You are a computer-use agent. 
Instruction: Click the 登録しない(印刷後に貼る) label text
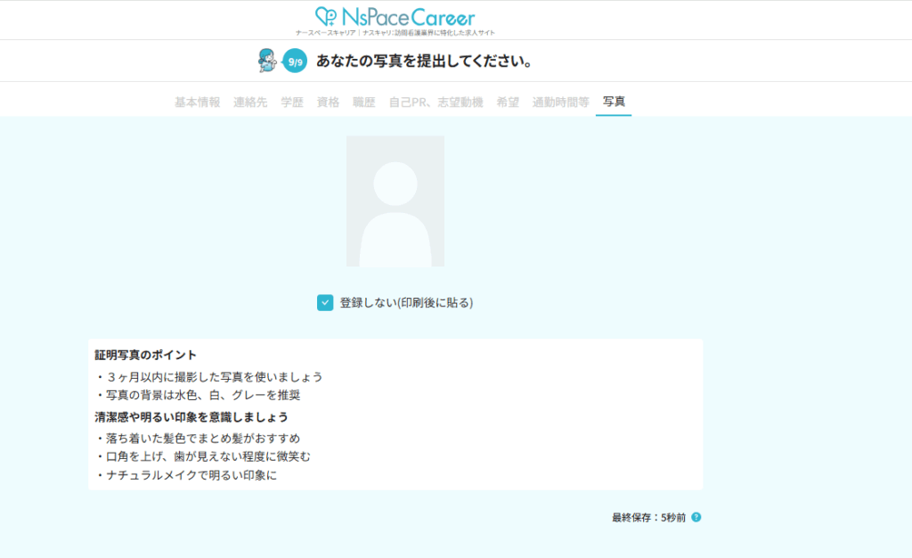coord(406,303)
